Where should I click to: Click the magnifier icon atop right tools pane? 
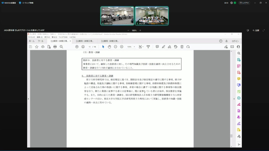coord(239,53)
